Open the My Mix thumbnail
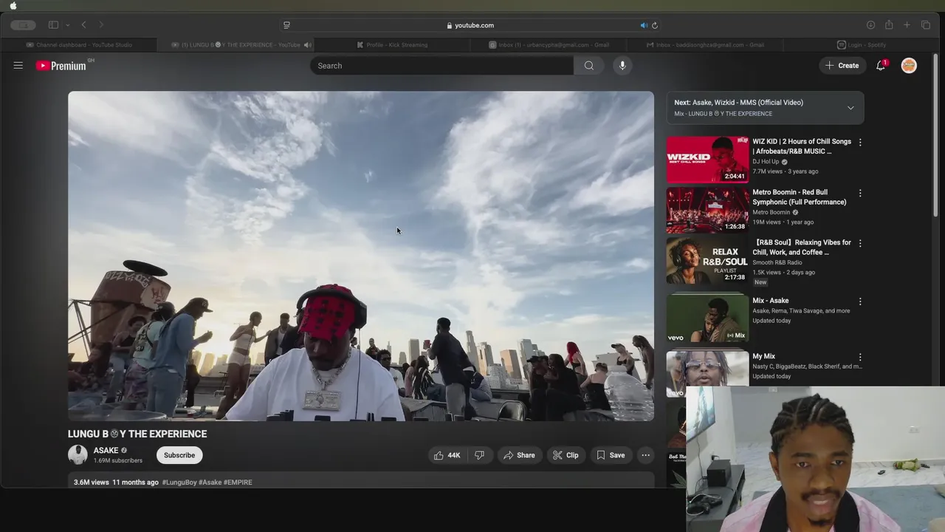This screenshot has width=945, height=532. (x=707, y=374)
